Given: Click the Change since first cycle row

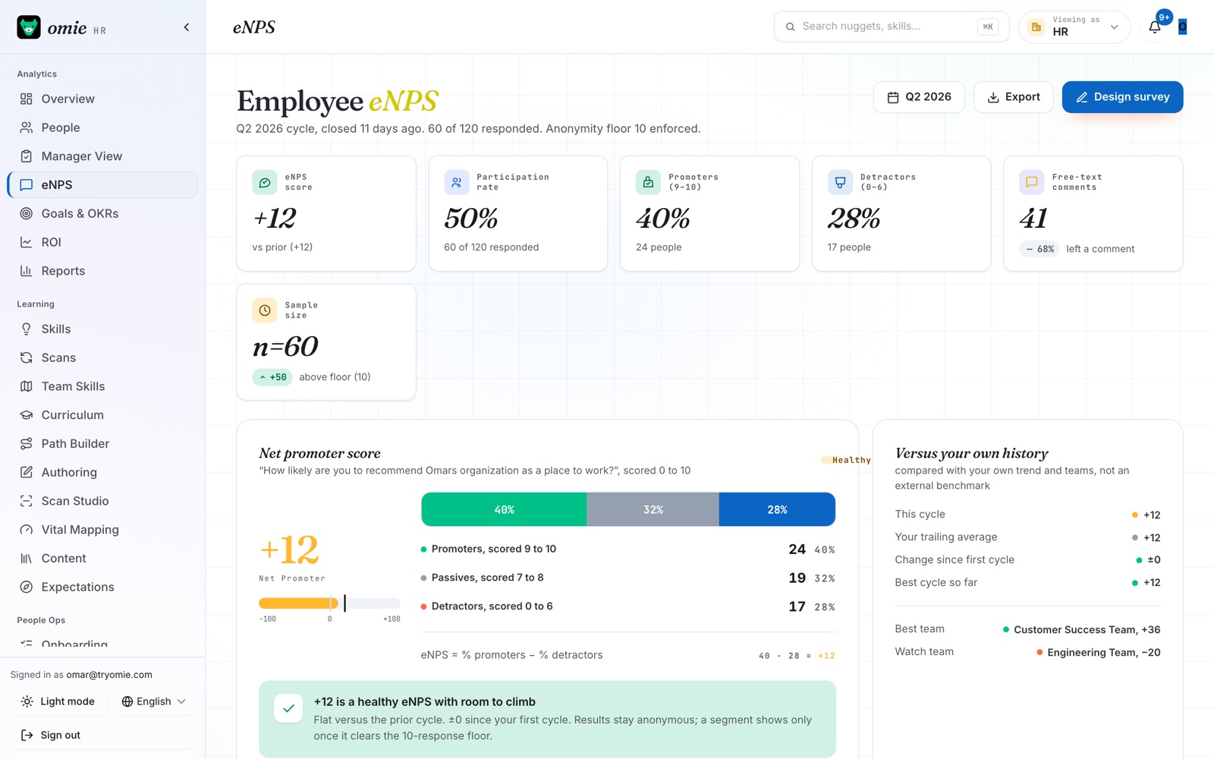Looking at the screenshot, I should pyautogui.click(x=1027, y=560).
